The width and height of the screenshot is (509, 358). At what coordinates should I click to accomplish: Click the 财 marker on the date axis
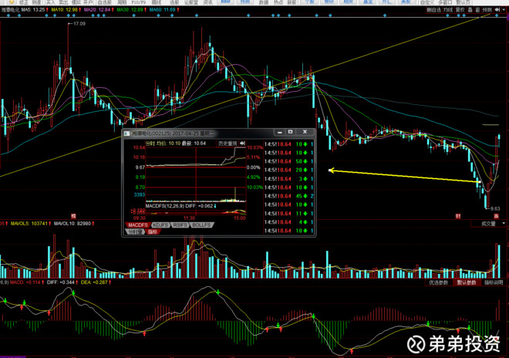click(x=457, y=216)
